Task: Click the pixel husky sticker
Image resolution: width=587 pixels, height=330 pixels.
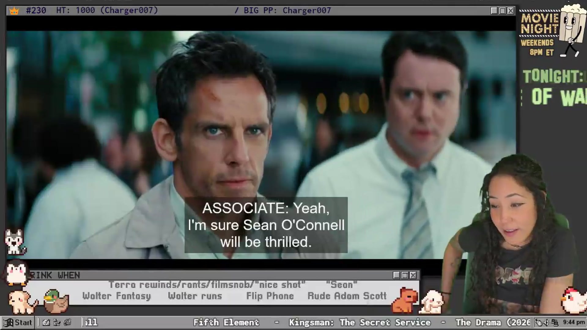Action: click(x=15, y=242)
